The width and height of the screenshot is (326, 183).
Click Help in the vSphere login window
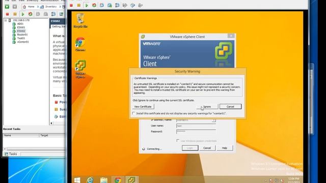225,148
